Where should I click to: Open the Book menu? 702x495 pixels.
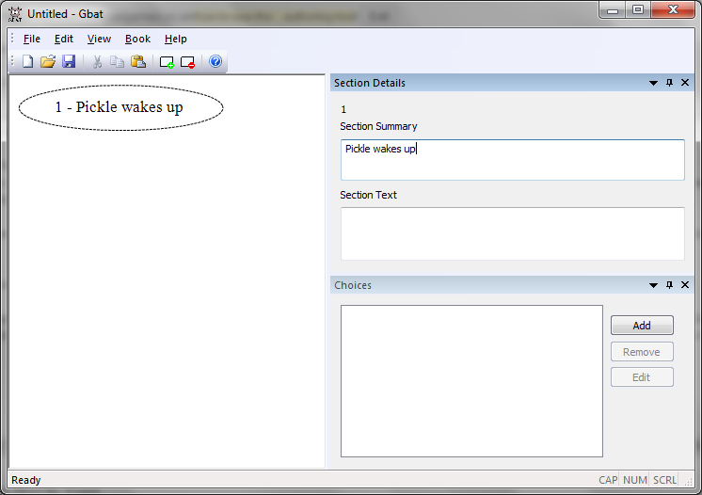click(x=137, y=39)
